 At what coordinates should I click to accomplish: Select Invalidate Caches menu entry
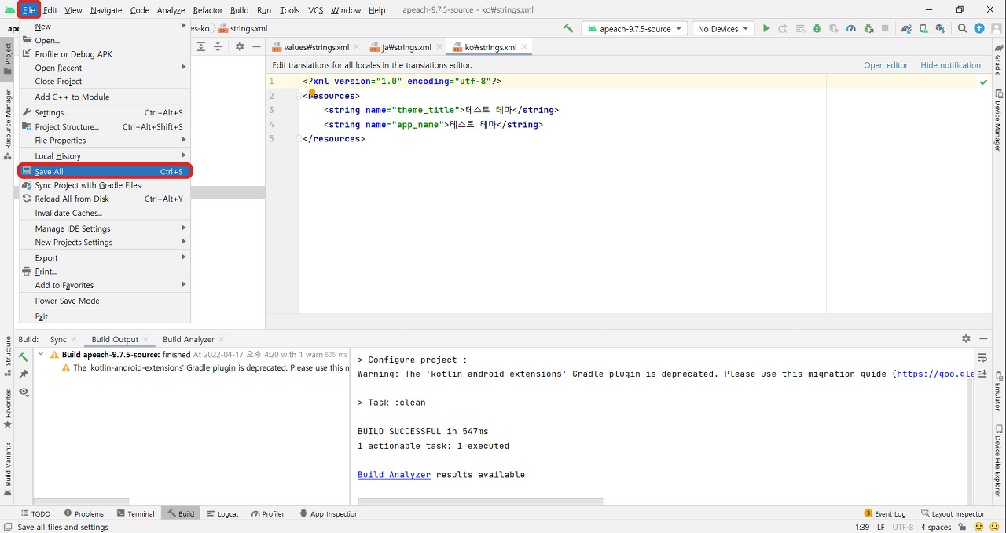pyautogui.click(x=105, y=213)
